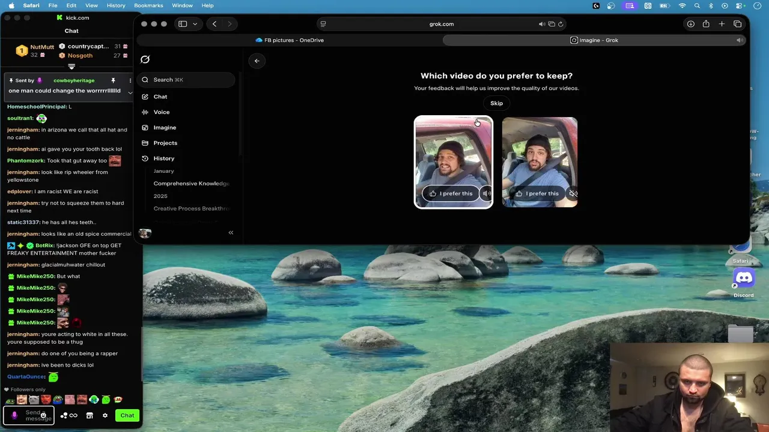Image resolution: width=769 pixels, height=432 pixels.
Task: Open QuartaOunce's chat profile
Action: (x=26, y=377)
